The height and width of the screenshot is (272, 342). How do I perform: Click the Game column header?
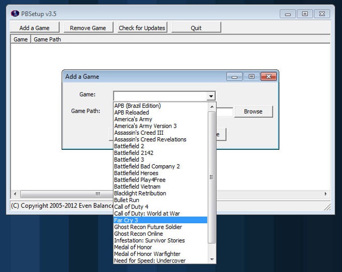click(21, 40)
